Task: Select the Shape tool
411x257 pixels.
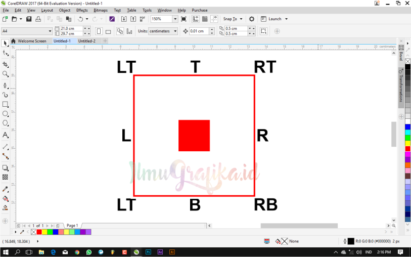Action: [5, 53]
